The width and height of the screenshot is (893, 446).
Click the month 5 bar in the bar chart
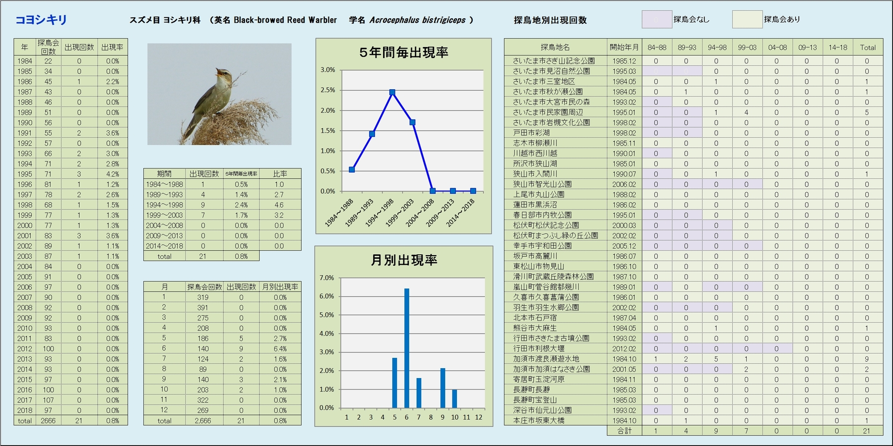coord(395,383)
